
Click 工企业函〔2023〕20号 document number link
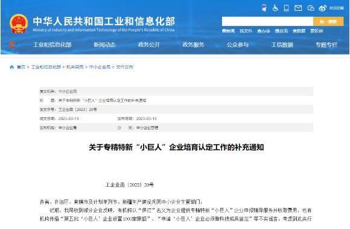click(x=77, y=110)
